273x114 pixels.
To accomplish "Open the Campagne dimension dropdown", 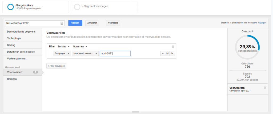I will click(62, 54).
